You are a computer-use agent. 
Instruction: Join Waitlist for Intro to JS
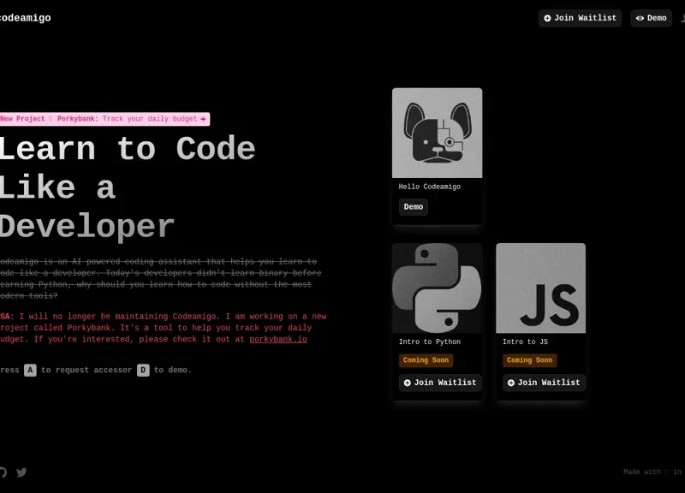pos(544,383)
